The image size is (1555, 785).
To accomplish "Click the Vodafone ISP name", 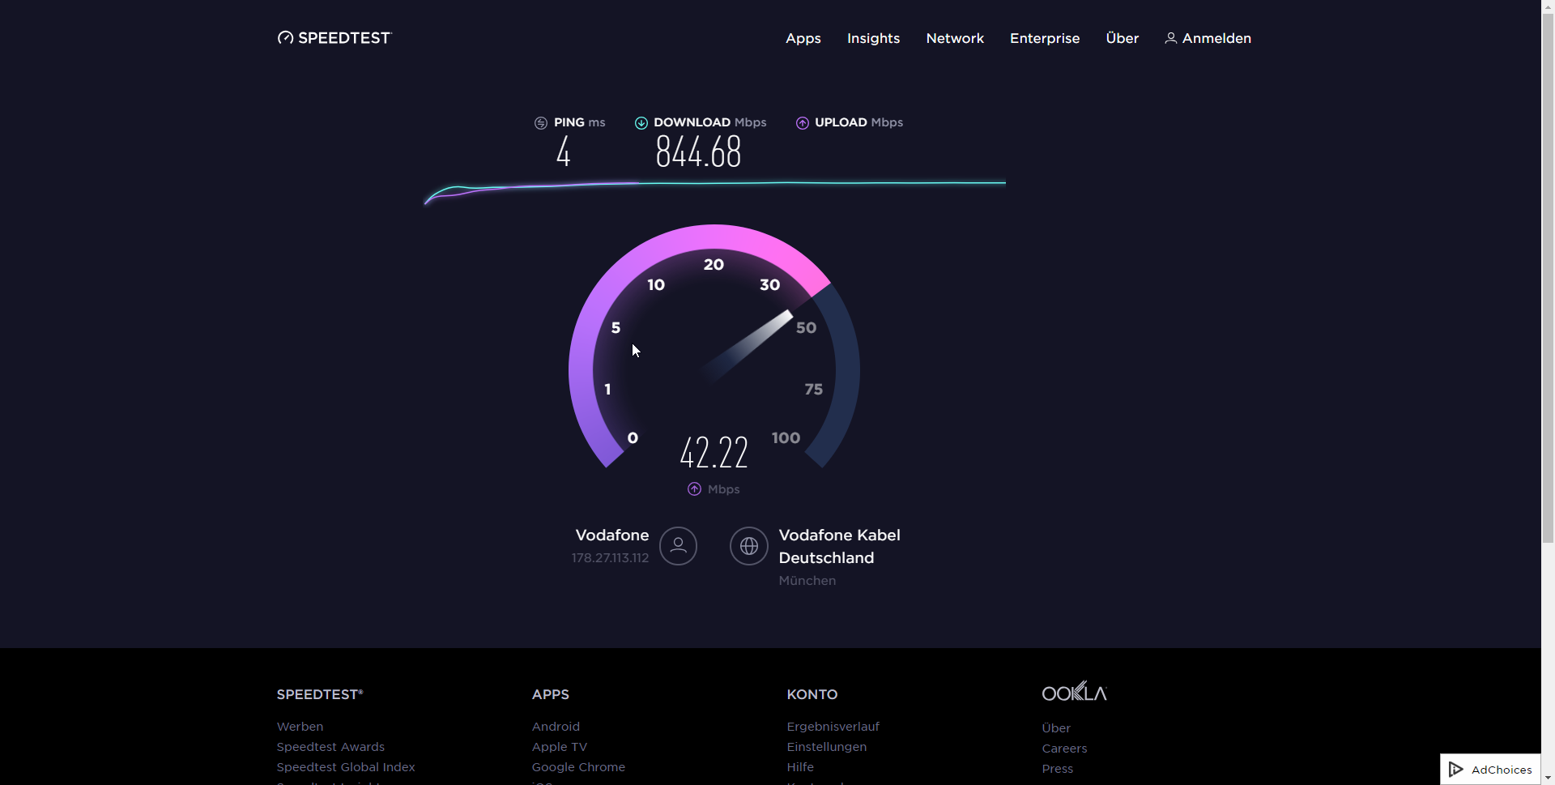I will click(612, 535).
